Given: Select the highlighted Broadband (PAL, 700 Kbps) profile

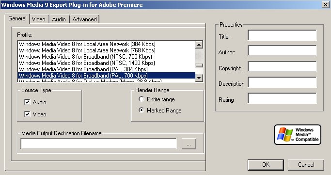Looking at the screenshot, I should pyautogui.click(x=107, y=76).
